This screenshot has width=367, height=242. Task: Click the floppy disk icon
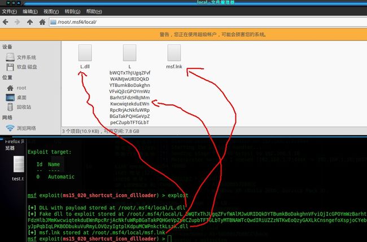coord(10,67)
